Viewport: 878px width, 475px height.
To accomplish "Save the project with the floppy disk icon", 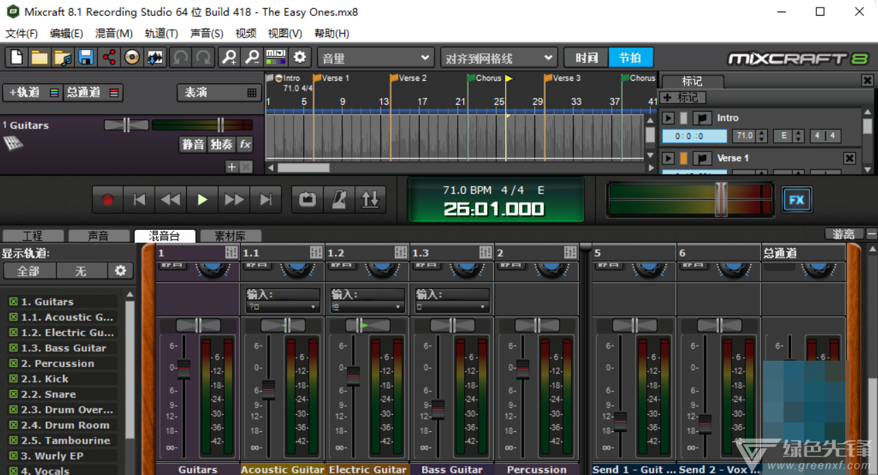I will [x=86, y=57].
